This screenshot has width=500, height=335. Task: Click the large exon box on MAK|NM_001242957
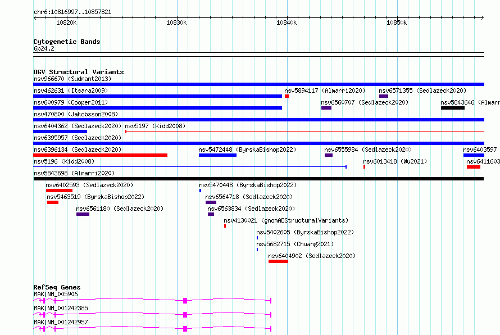(185, 329)
